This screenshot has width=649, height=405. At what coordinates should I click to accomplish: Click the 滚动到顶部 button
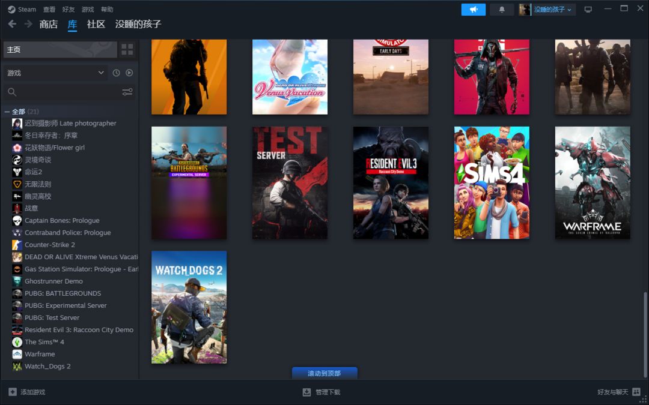pos(324,373)
